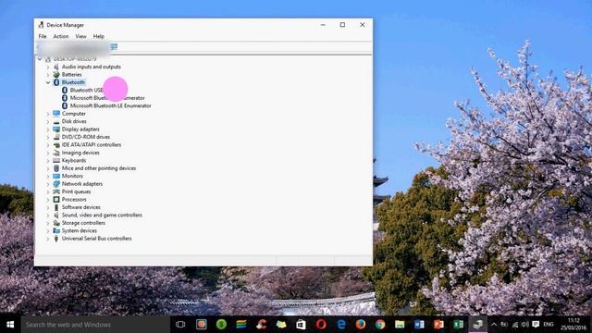This screenshot has height=333, width=592.
Task: Expand the IDE ATA/ATAPI controllers node
Action: pos(48,145)
